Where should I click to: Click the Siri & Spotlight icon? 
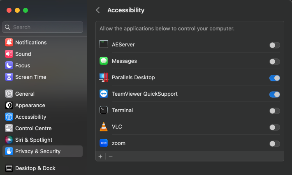(x=9, y=140)
